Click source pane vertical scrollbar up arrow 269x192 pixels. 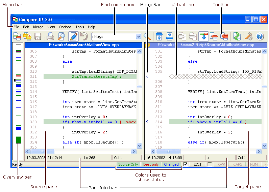pyautogui.click(x=140, y=52)
